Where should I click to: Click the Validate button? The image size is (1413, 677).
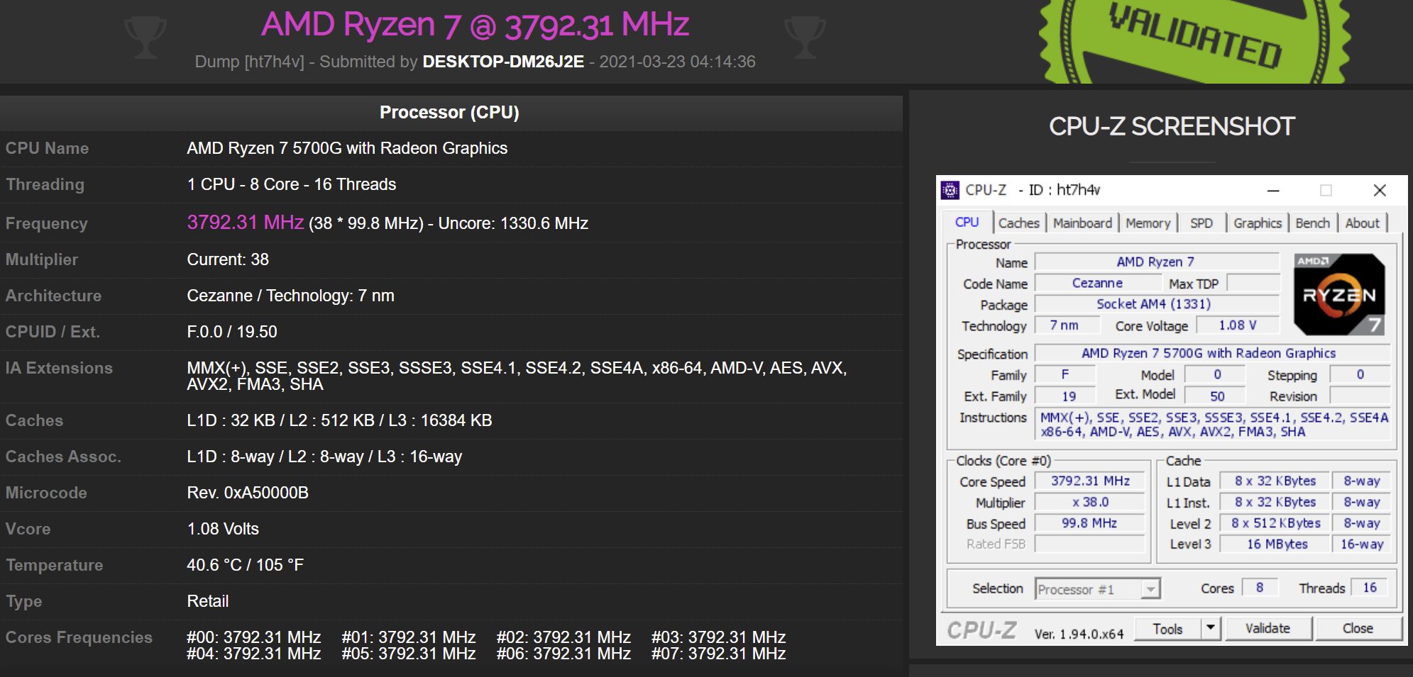[1268, 628]
